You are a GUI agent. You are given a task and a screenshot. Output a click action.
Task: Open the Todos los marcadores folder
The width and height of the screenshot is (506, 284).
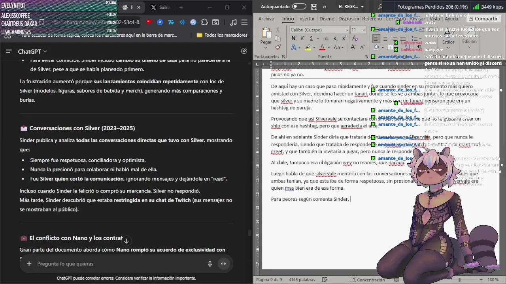pyautogui.click(x=222, y=35)
